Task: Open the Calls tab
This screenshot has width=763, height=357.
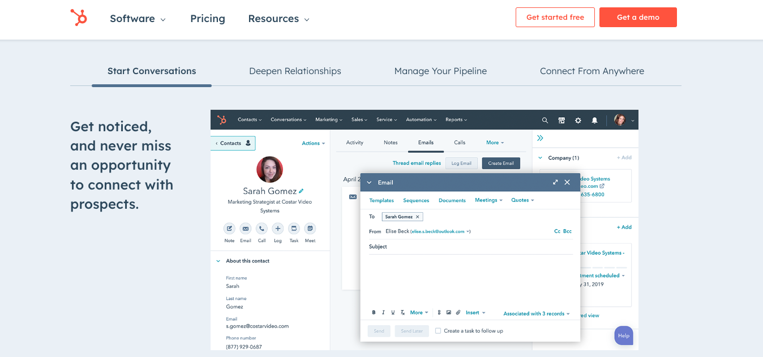Action: coord(460,143)
